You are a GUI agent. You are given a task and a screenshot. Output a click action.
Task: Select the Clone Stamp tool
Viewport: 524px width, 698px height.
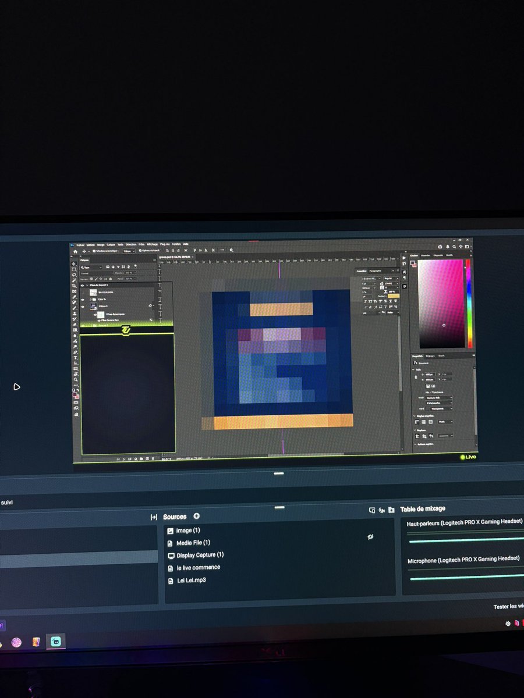pyautogui.click(x=74, y=314)
